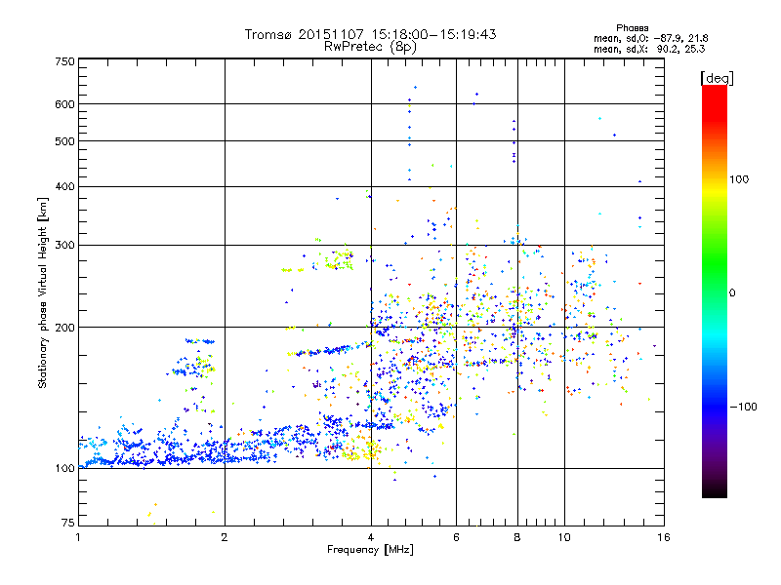The width and height of the screenshot is (781, 585).
Task: Click the 'Phases' header label
Action: click(x=632, y=28)
